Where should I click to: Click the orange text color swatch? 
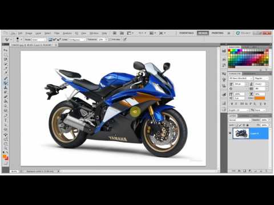[260, 98]
